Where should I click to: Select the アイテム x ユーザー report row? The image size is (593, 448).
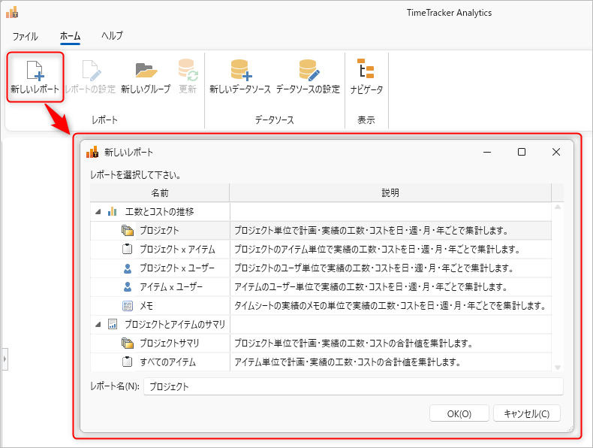pyautogui.click(x=170, y=286)
